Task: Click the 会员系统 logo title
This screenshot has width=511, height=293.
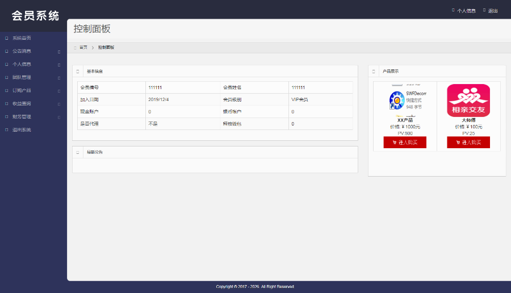Action: [x=35, y=16]
